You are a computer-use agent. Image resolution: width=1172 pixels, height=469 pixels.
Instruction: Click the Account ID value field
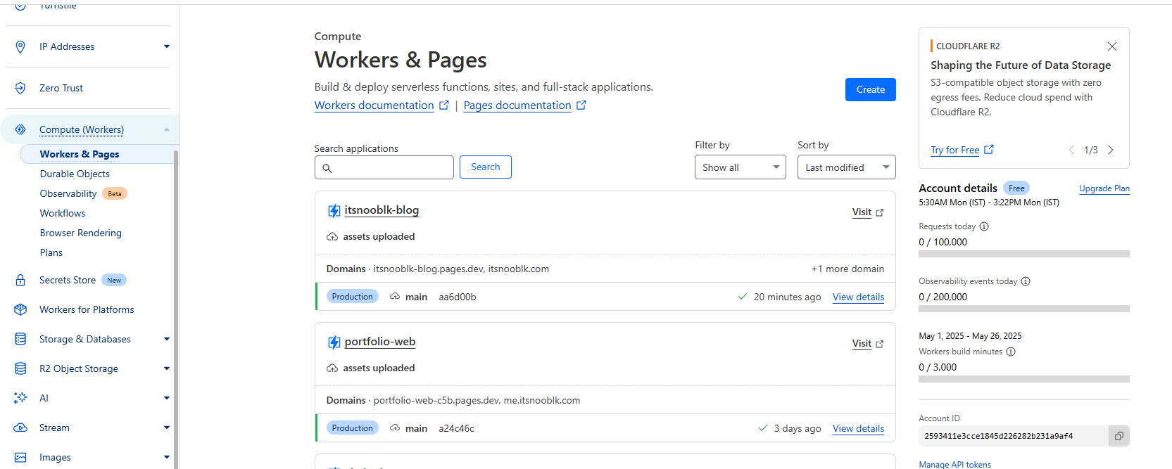point(1014,436)
